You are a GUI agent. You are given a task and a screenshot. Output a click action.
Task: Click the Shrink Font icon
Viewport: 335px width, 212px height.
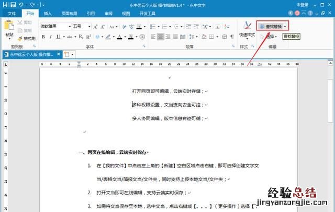[x=103, y=27]
